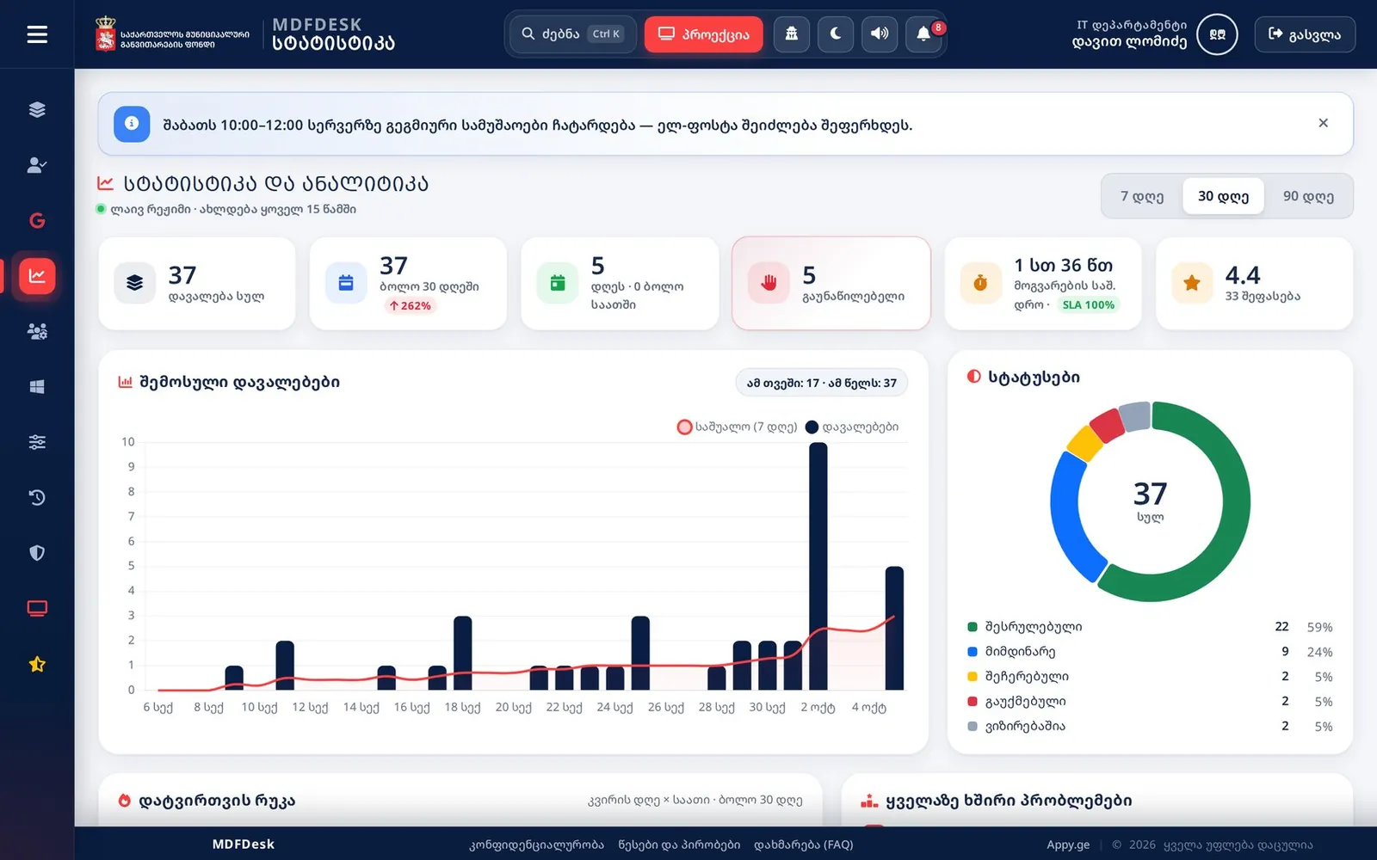Open the history clock icon in sidebar

coord(37,498)
